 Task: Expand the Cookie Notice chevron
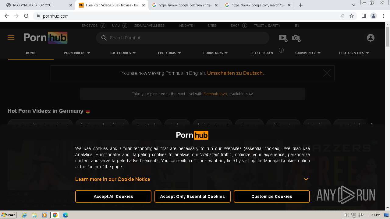tap(306, 179)
